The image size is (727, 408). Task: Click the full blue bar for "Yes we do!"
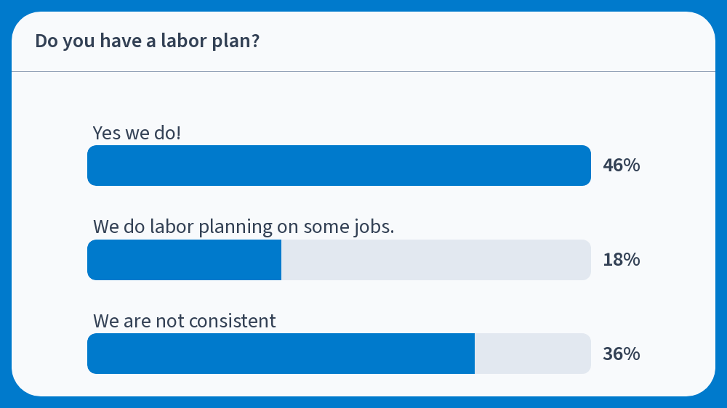pyautogui.click(x=339, y=166)
